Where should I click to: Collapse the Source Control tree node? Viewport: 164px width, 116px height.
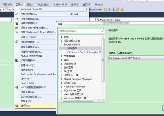pyautogui.click(x=62, y=45)
